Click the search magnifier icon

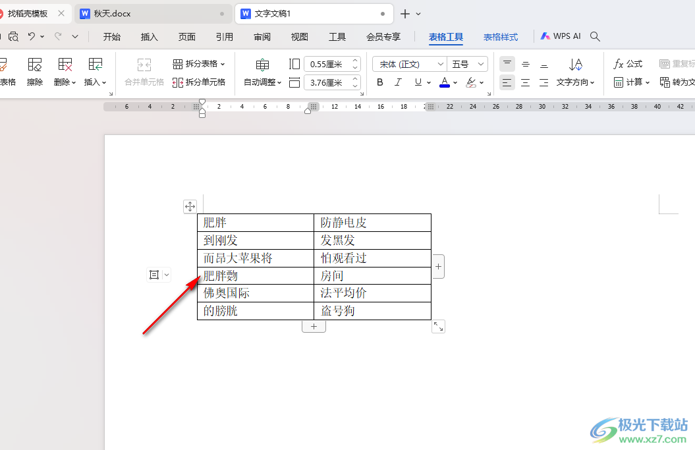596,36
